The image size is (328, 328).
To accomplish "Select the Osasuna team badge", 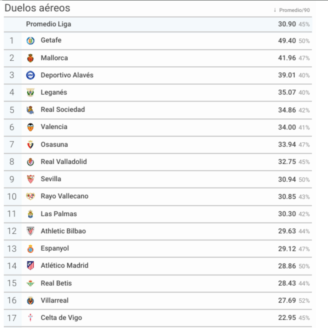I will (30, 145).
